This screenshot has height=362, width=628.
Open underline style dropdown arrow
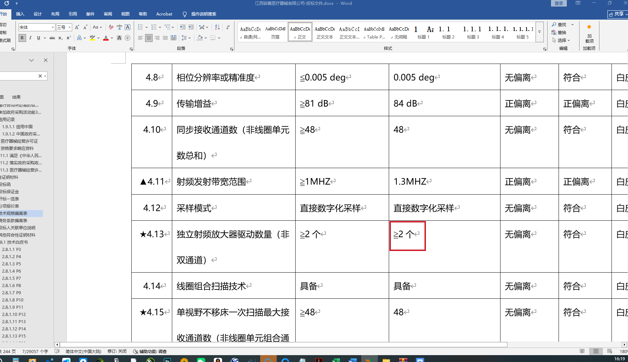[x=45, y=38]
